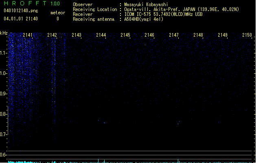Click the 1.0 kHz frequency tick label
Image resolution: width=256 pixels, height=163 pixels.
pyautogui.click(x=3, y=73)
